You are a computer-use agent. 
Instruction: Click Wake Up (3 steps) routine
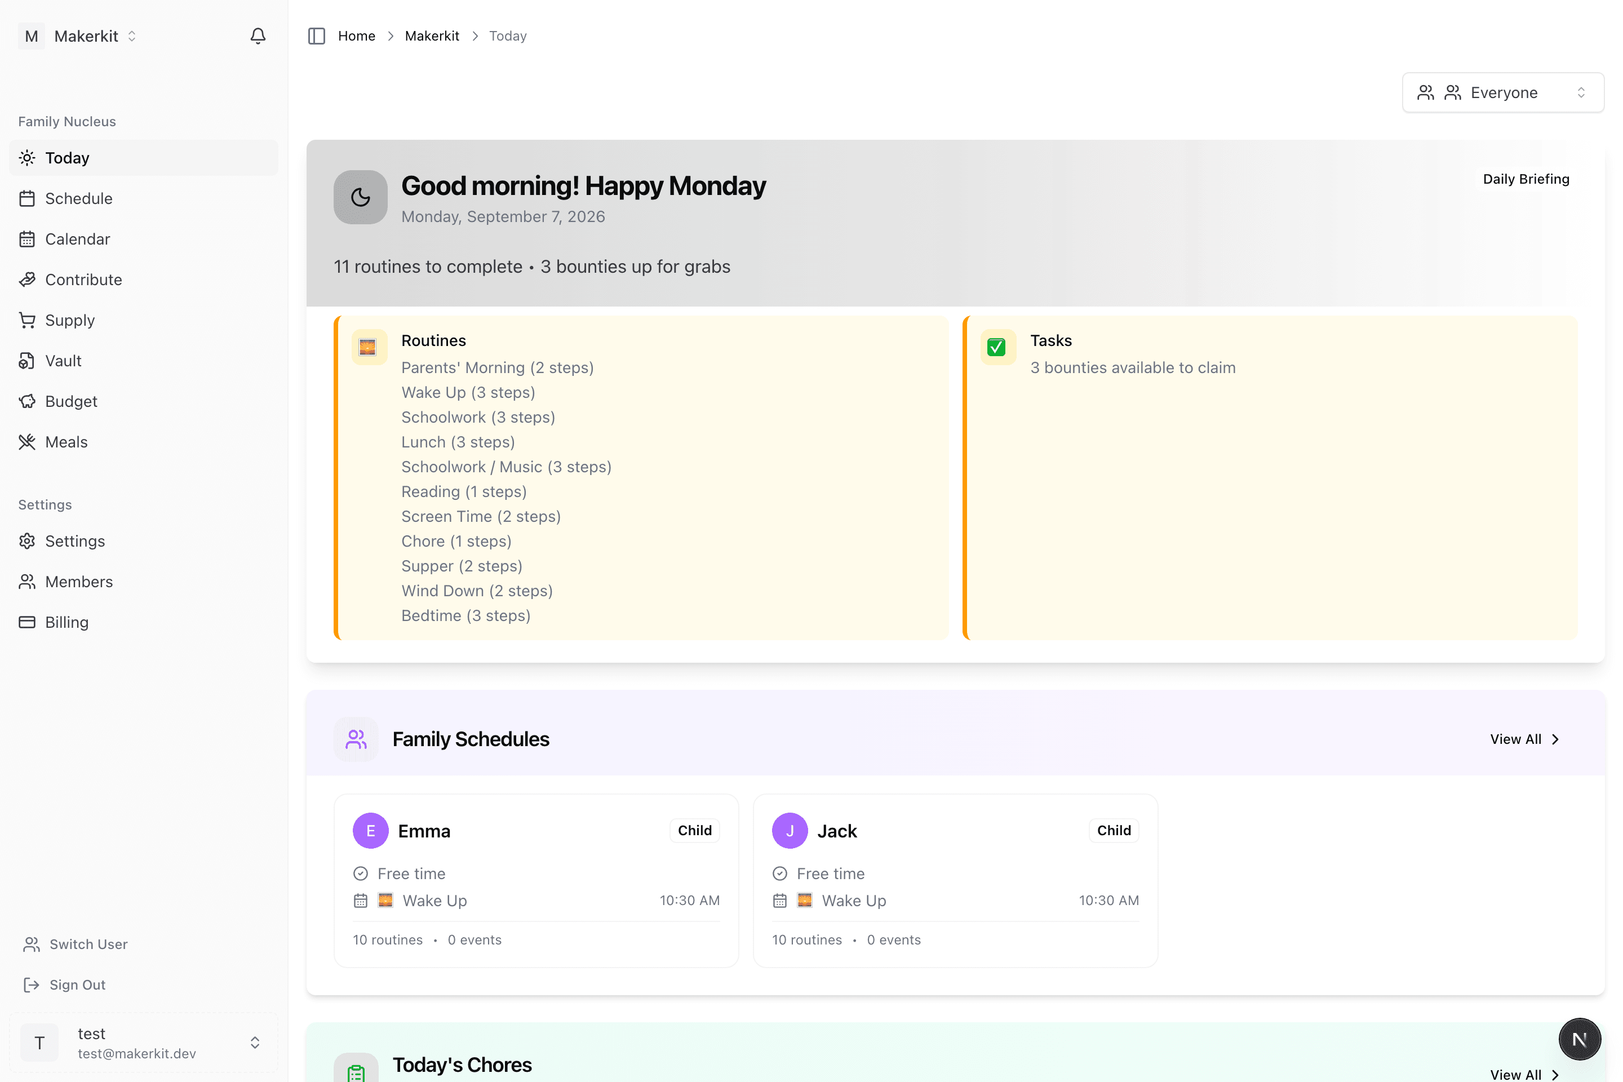468,393
